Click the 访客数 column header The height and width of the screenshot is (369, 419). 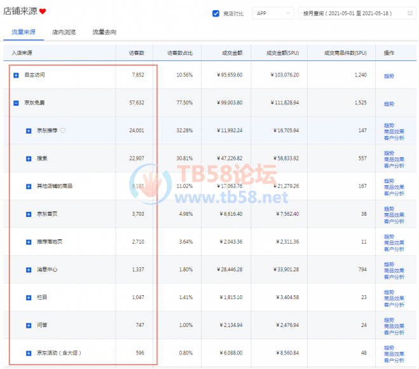pos(137,53)
